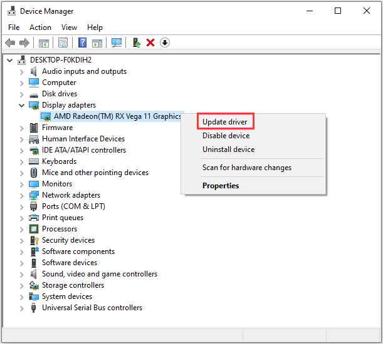Click the Update device driver toolbar icon

click(x=136, y=43)
